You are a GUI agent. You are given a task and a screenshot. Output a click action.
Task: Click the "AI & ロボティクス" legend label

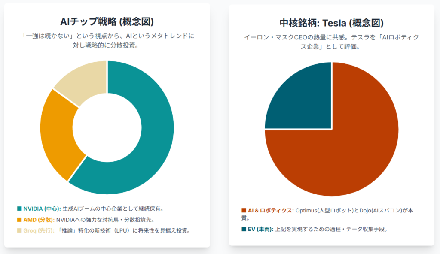click(x=271, y=210)
